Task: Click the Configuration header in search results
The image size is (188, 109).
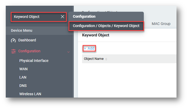Action: click(84, 16)
